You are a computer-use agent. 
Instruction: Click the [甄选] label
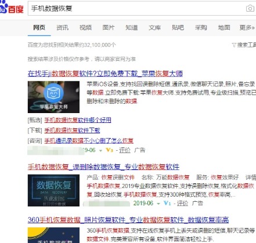click(x=35, y=120)
